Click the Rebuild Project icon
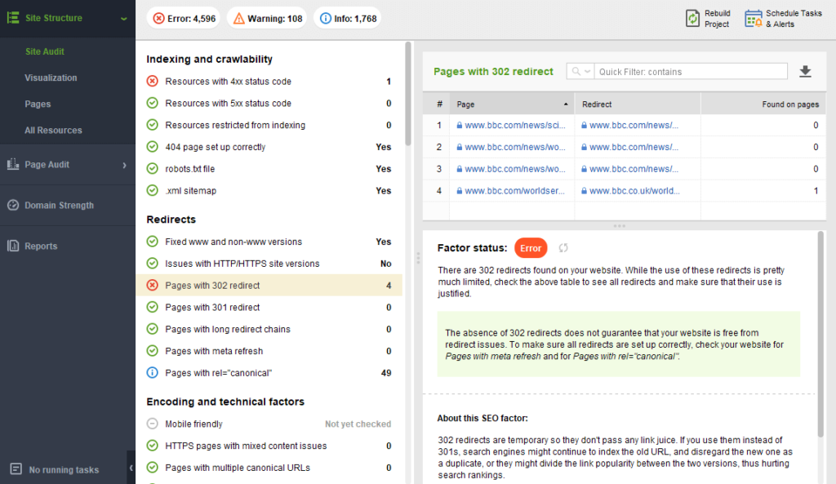Viewport: 836px width, 484px height. click(x=692, y=18)
